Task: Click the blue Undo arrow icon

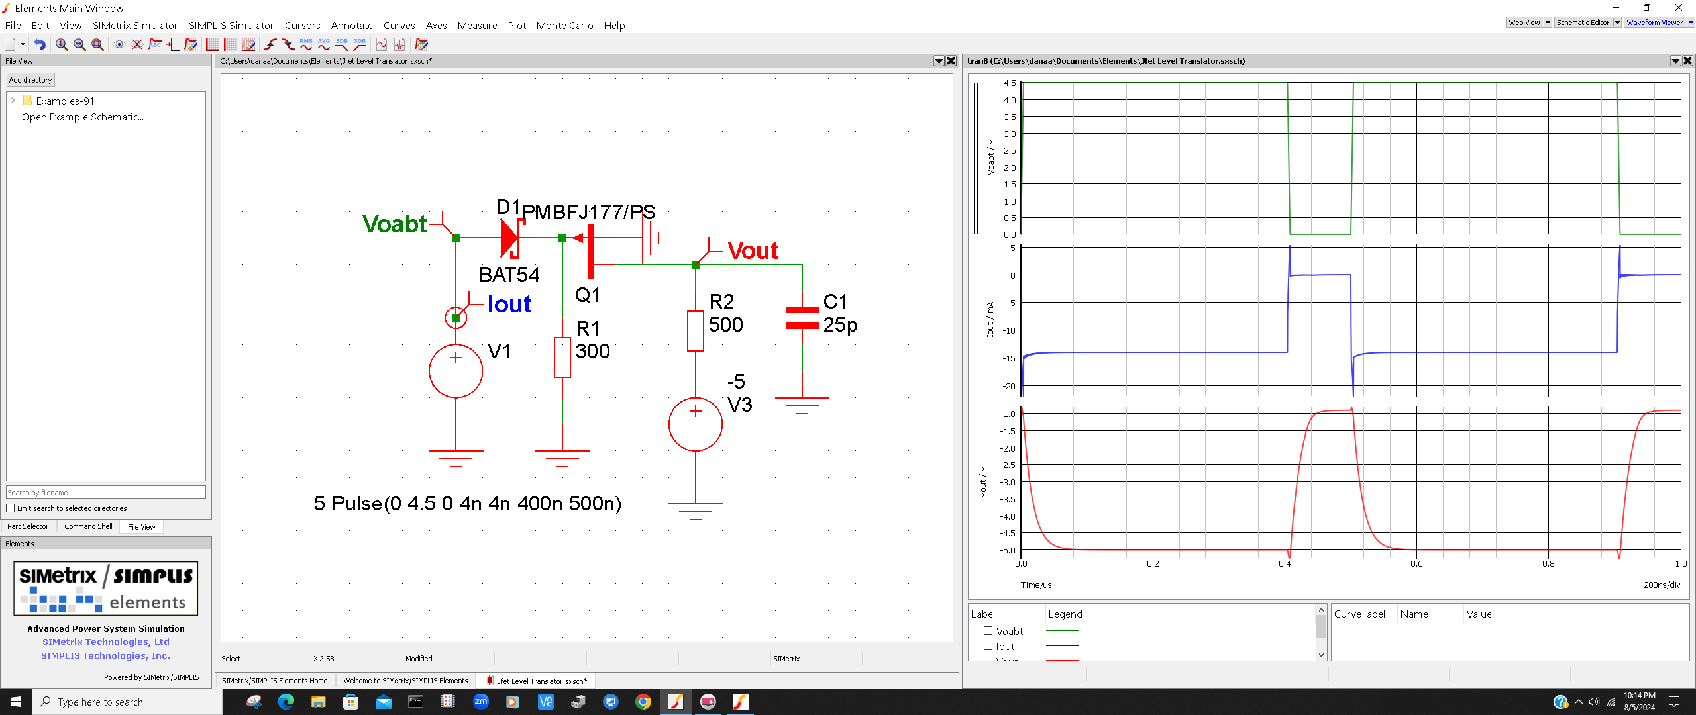Action: (40, 44)
